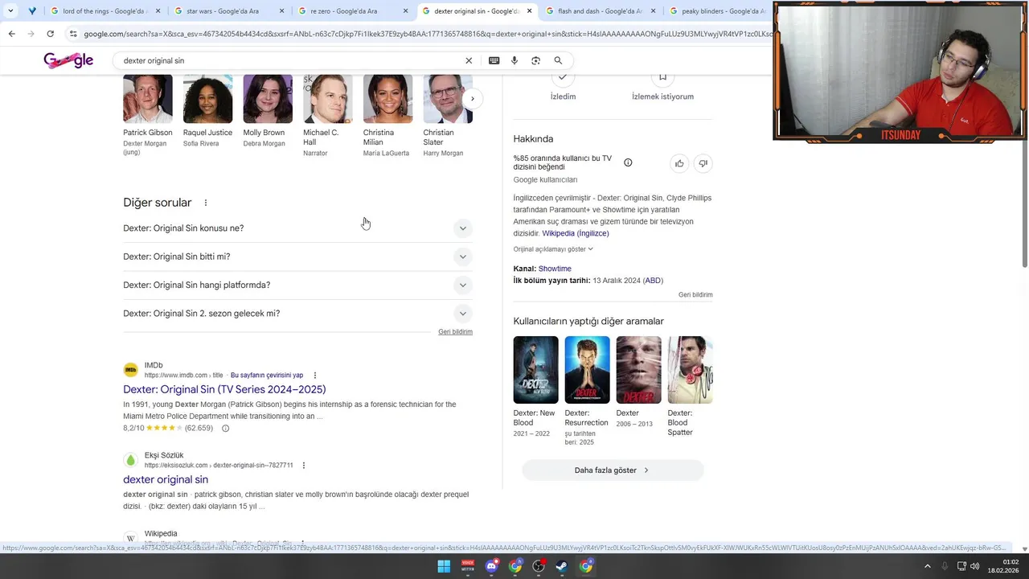Screen dimensions: 1029x579
Task: Open Michael C. Hall cast thumbnail
Action: [x=328, y=99]
